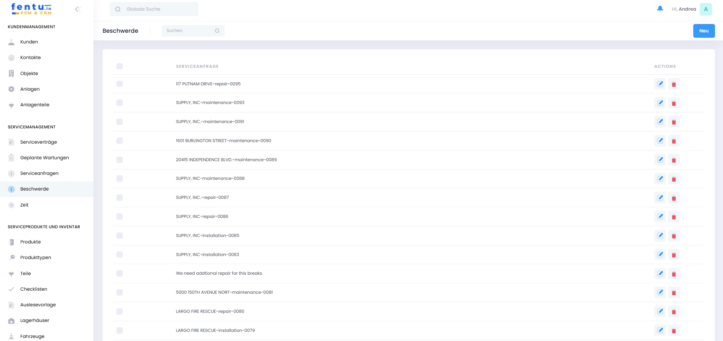Image resolution: width=723 pixels, height=341 pixels.
Task: Collapse the sidebar with double chevron
Action: [x=78, y=9]
